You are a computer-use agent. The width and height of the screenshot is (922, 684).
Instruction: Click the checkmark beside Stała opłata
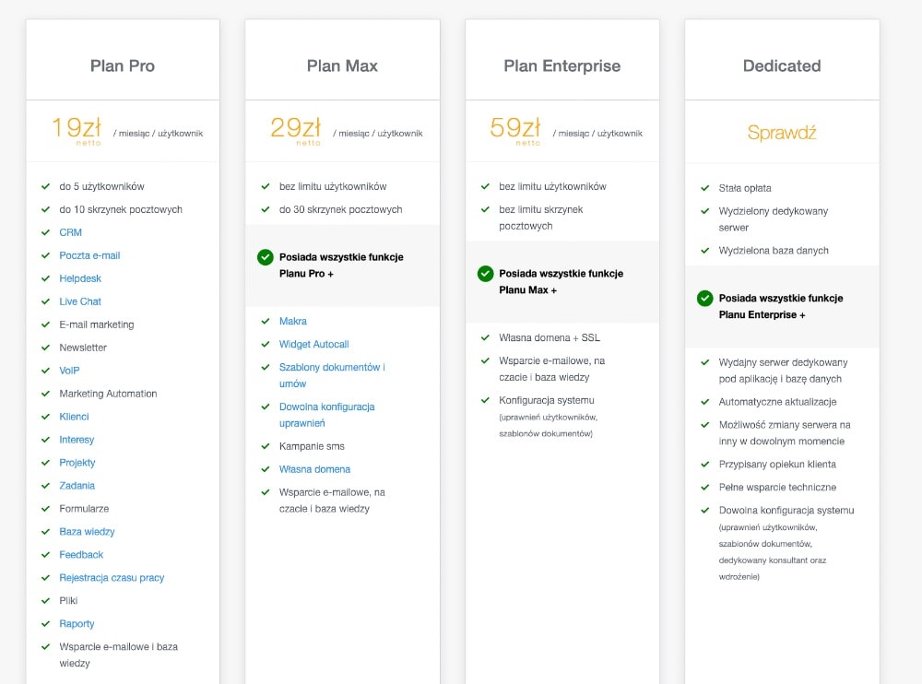click(x=704, y=188)
